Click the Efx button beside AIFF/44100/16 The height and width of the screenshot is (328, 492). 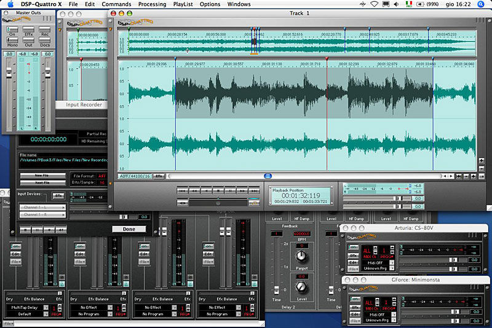click(159, 176)
